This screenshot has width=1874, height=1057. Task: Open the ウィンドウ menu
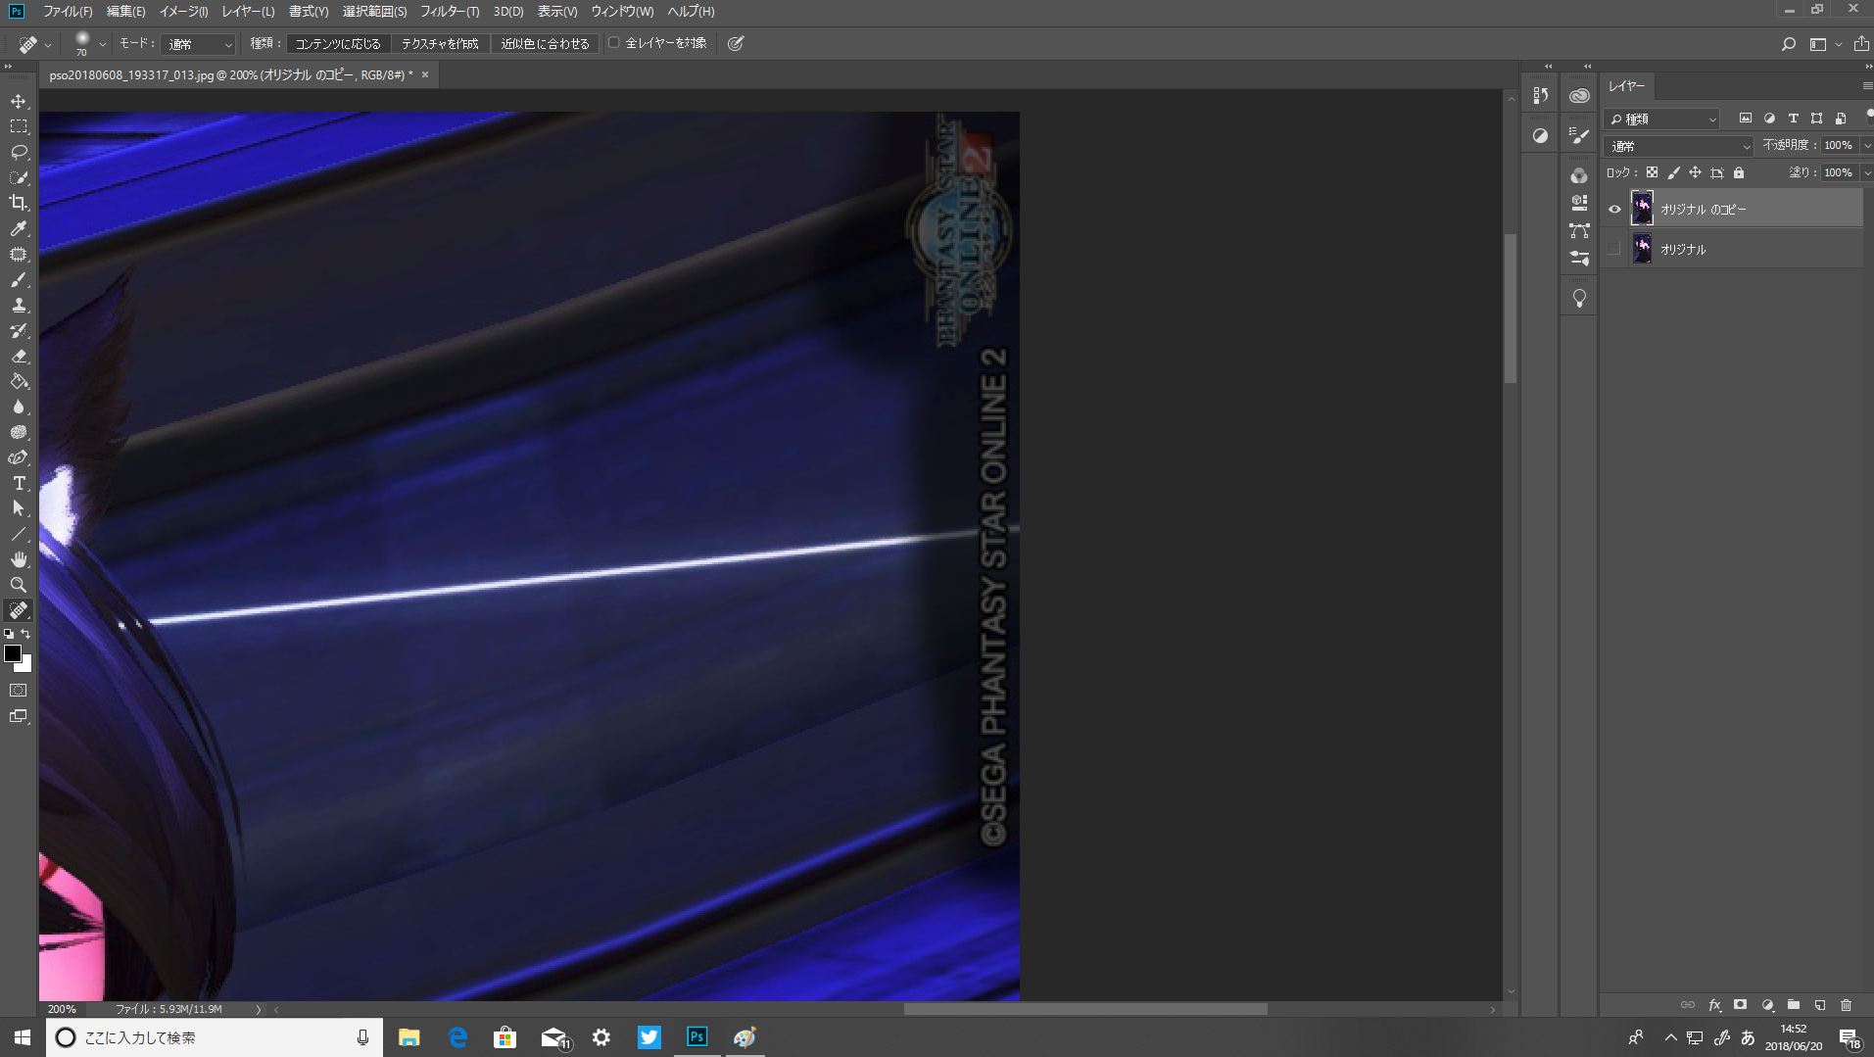(622, 12)
